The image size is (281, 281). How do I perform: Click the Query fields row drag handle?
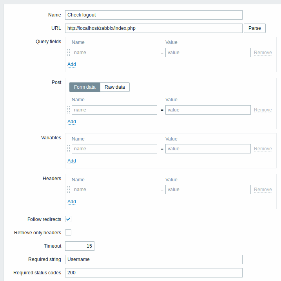pyautogui.click(x=69, y=53)
